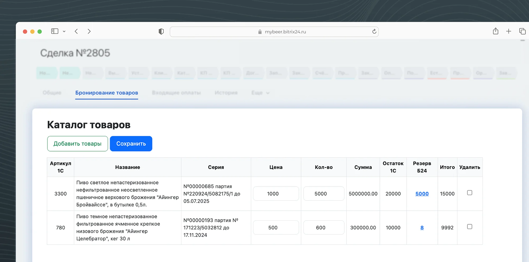Open the 5000 reserve link
This screenshot has width=529, height=262.
[422, 194]
